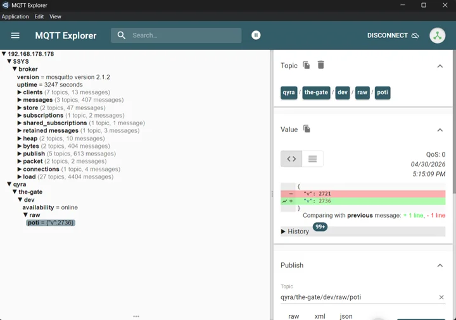The height and width of the screenshot is (320, 456).
Task: Open the Application menu
Action: [x=15, y=16]
